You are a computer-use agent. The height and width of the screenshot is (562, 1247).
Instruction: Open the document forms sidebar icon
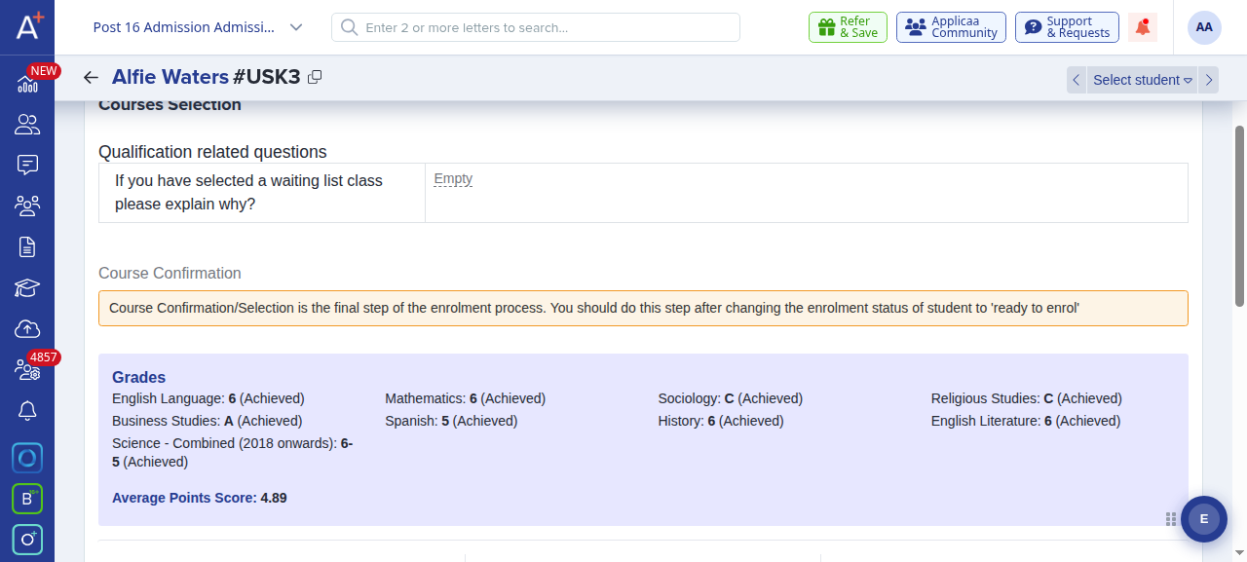(x=27, y=246)
